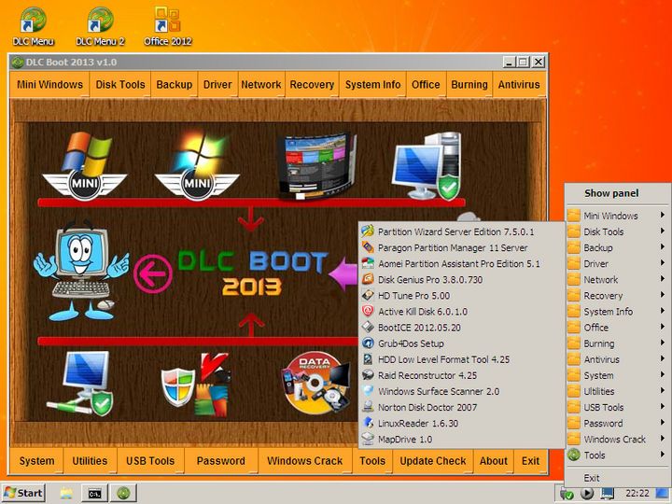Open the file explorer taskbar icon
The height and width of the screenshot is (504, 672).
(x=66, y=494)
